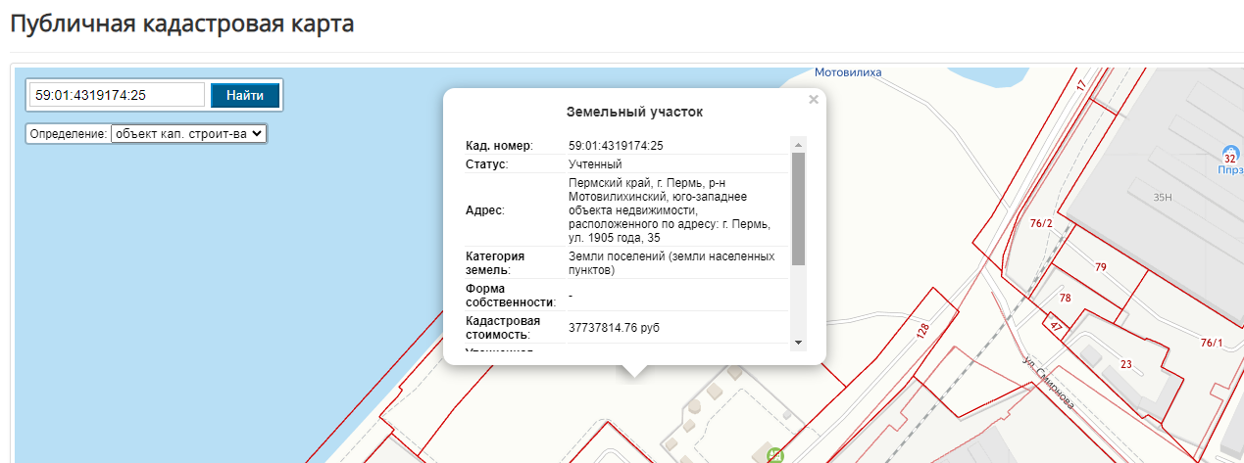The width and height of the screenshot is (1244, 463).
Task: Select parcel 76/1 on the map
Action: point(1212,343)
